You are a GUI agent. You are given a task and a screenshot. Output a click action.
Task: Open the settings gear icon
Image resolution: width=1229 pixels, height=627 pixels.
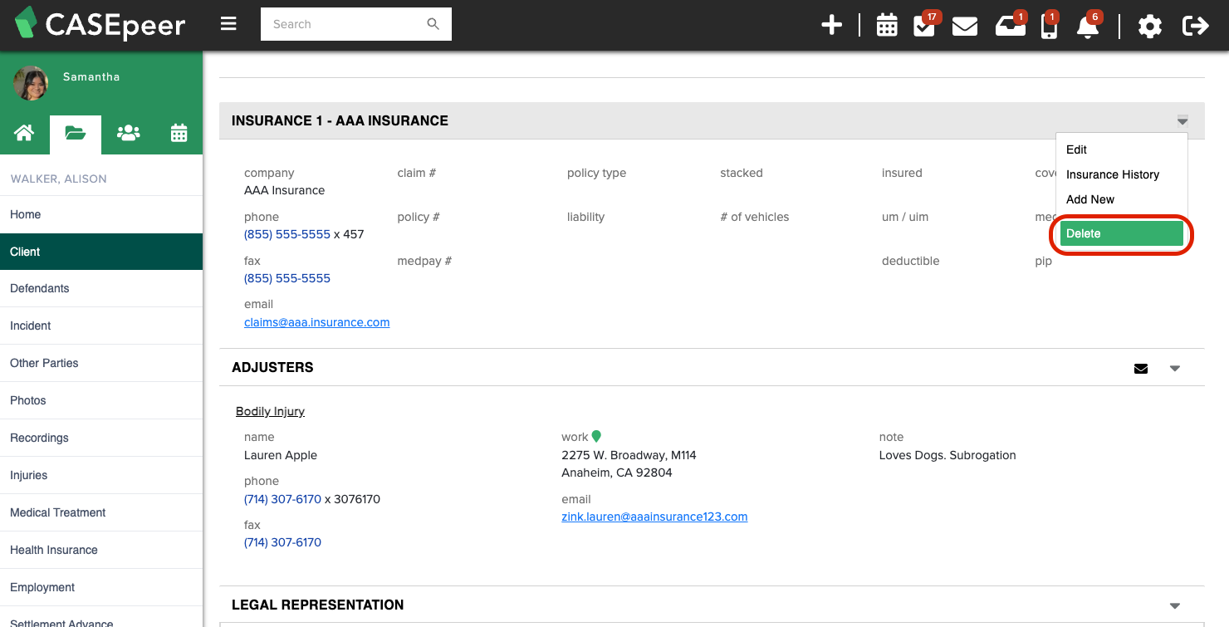pyautogui.click(x=1149, y=27)
